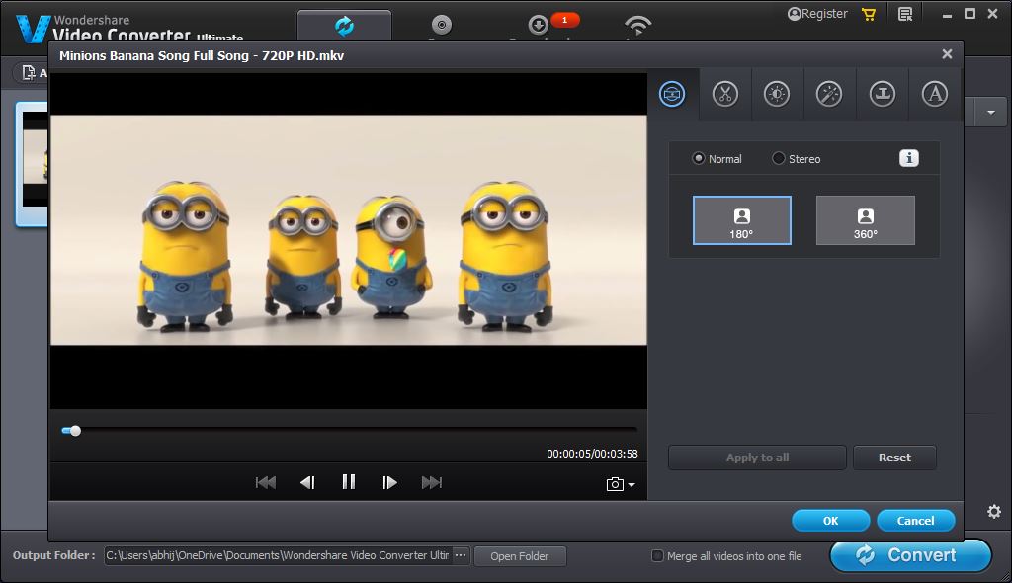Select the Stereo radio option
Screen dimensions: 1012x583
(x=779, y=158)
